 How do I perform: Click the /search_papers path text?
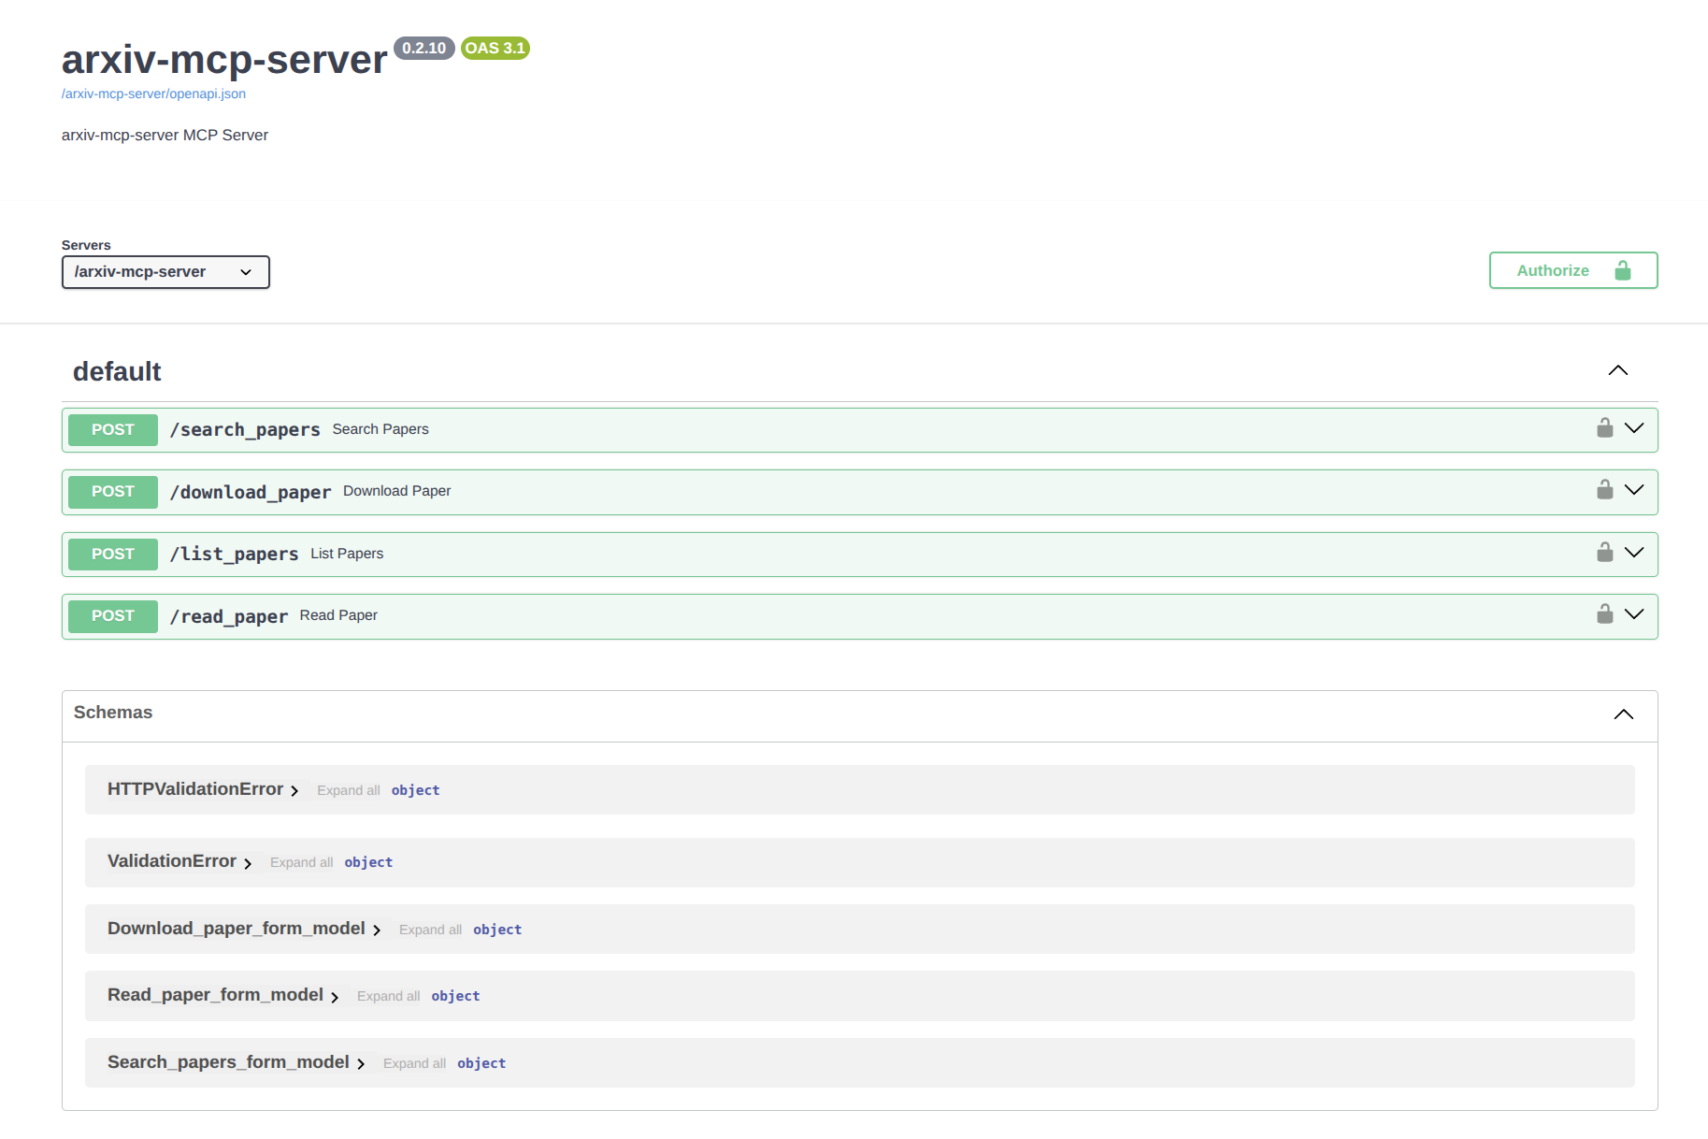click(245, 429)
